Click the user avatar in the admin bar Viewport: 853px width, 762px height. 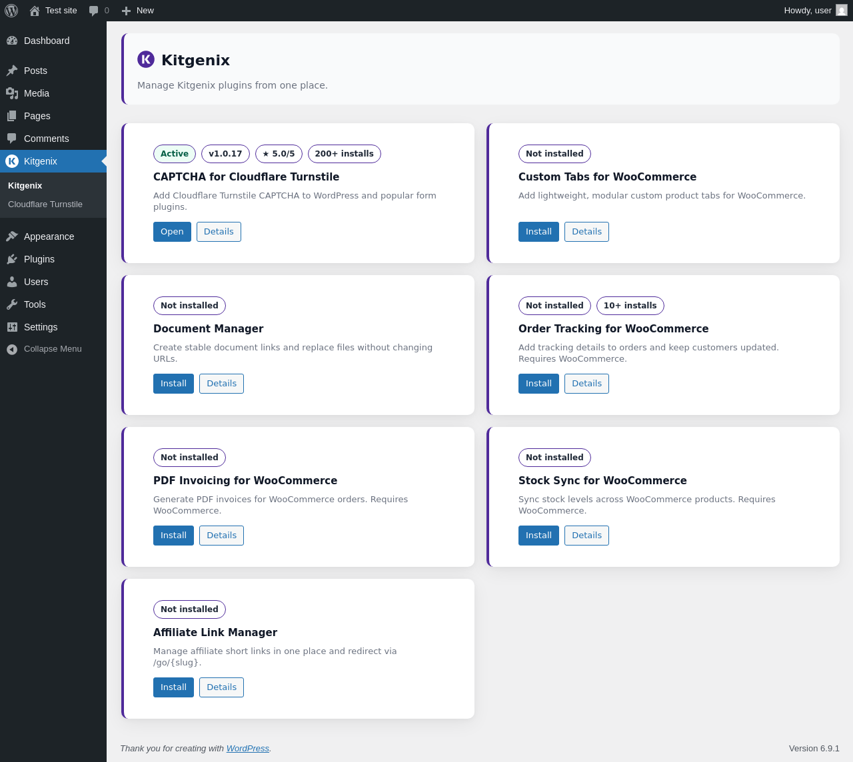pyautogui.click(x=842, y=11)
